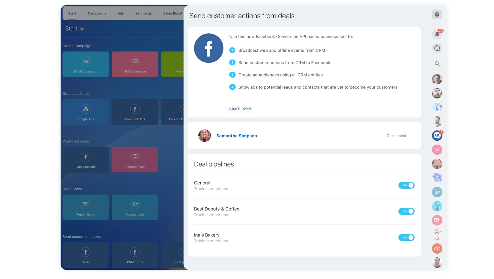Click the search magnifier icon
This screenshot has width=494, height=279.
[437, 64]
